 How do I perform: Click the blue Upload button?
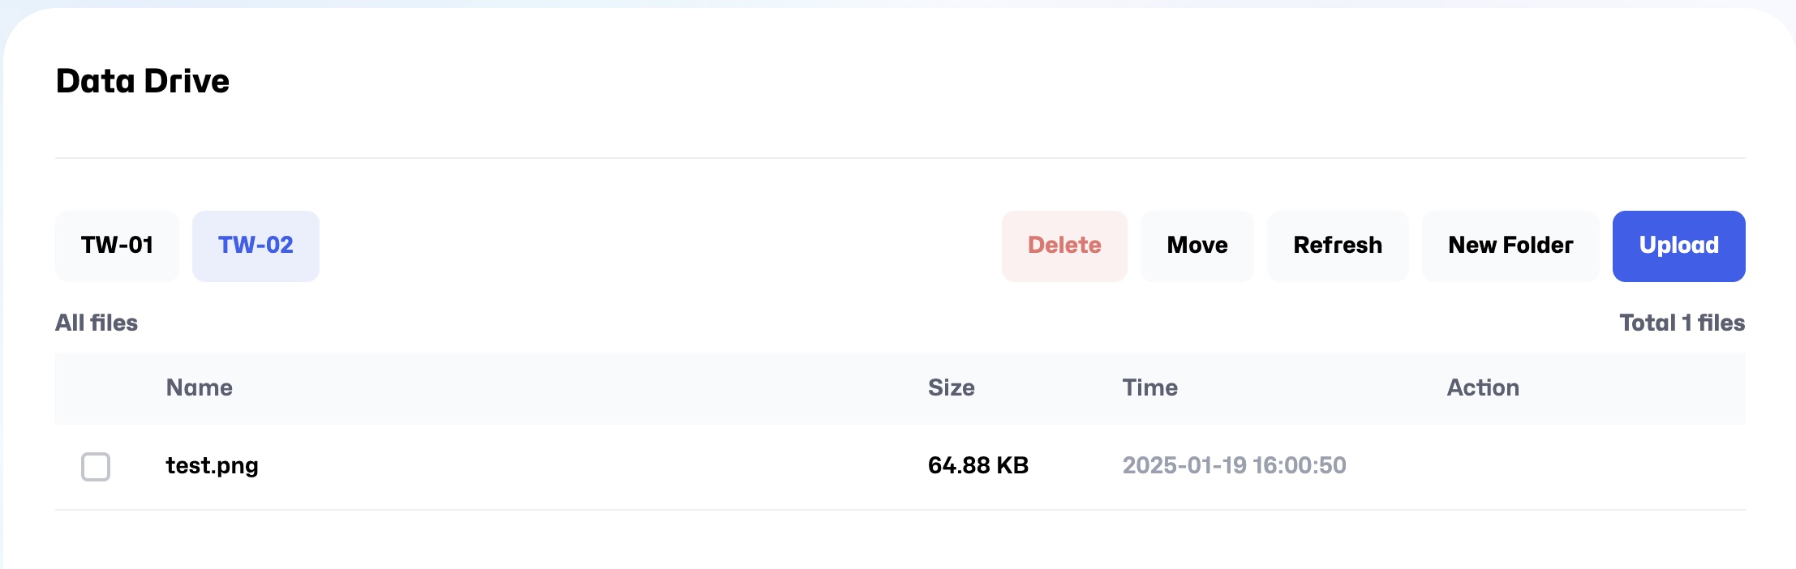pyautogui.click(x=1678, y=246)
